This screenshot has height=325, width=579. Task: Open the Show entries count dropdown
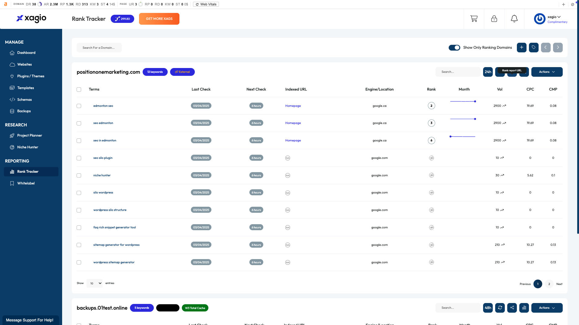tap(94, 283)
